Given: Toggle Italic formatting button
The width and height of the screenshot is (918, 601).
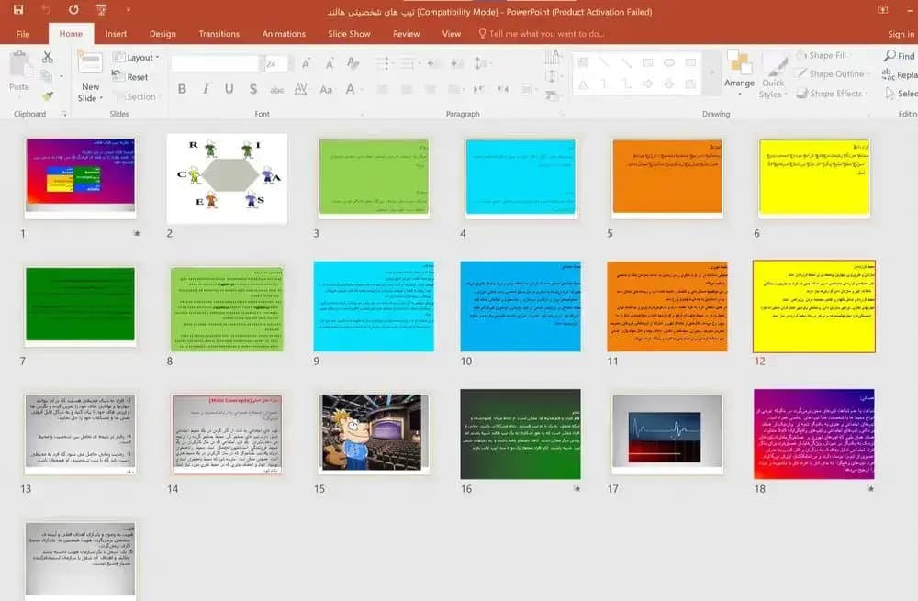Looking at the screenshot, I should pyautogui.click(x=206, y=89).
